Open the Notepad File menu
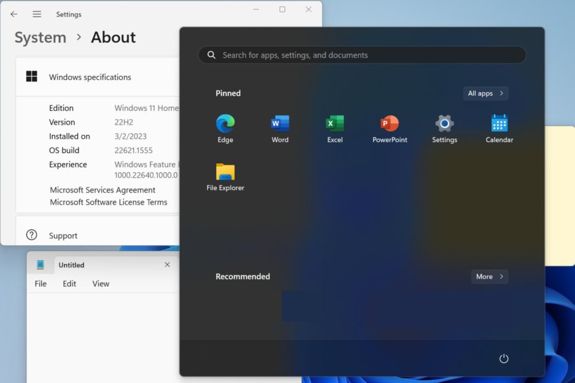The width and height of the screenshot is (575, 383). click(x=40, y=284)
